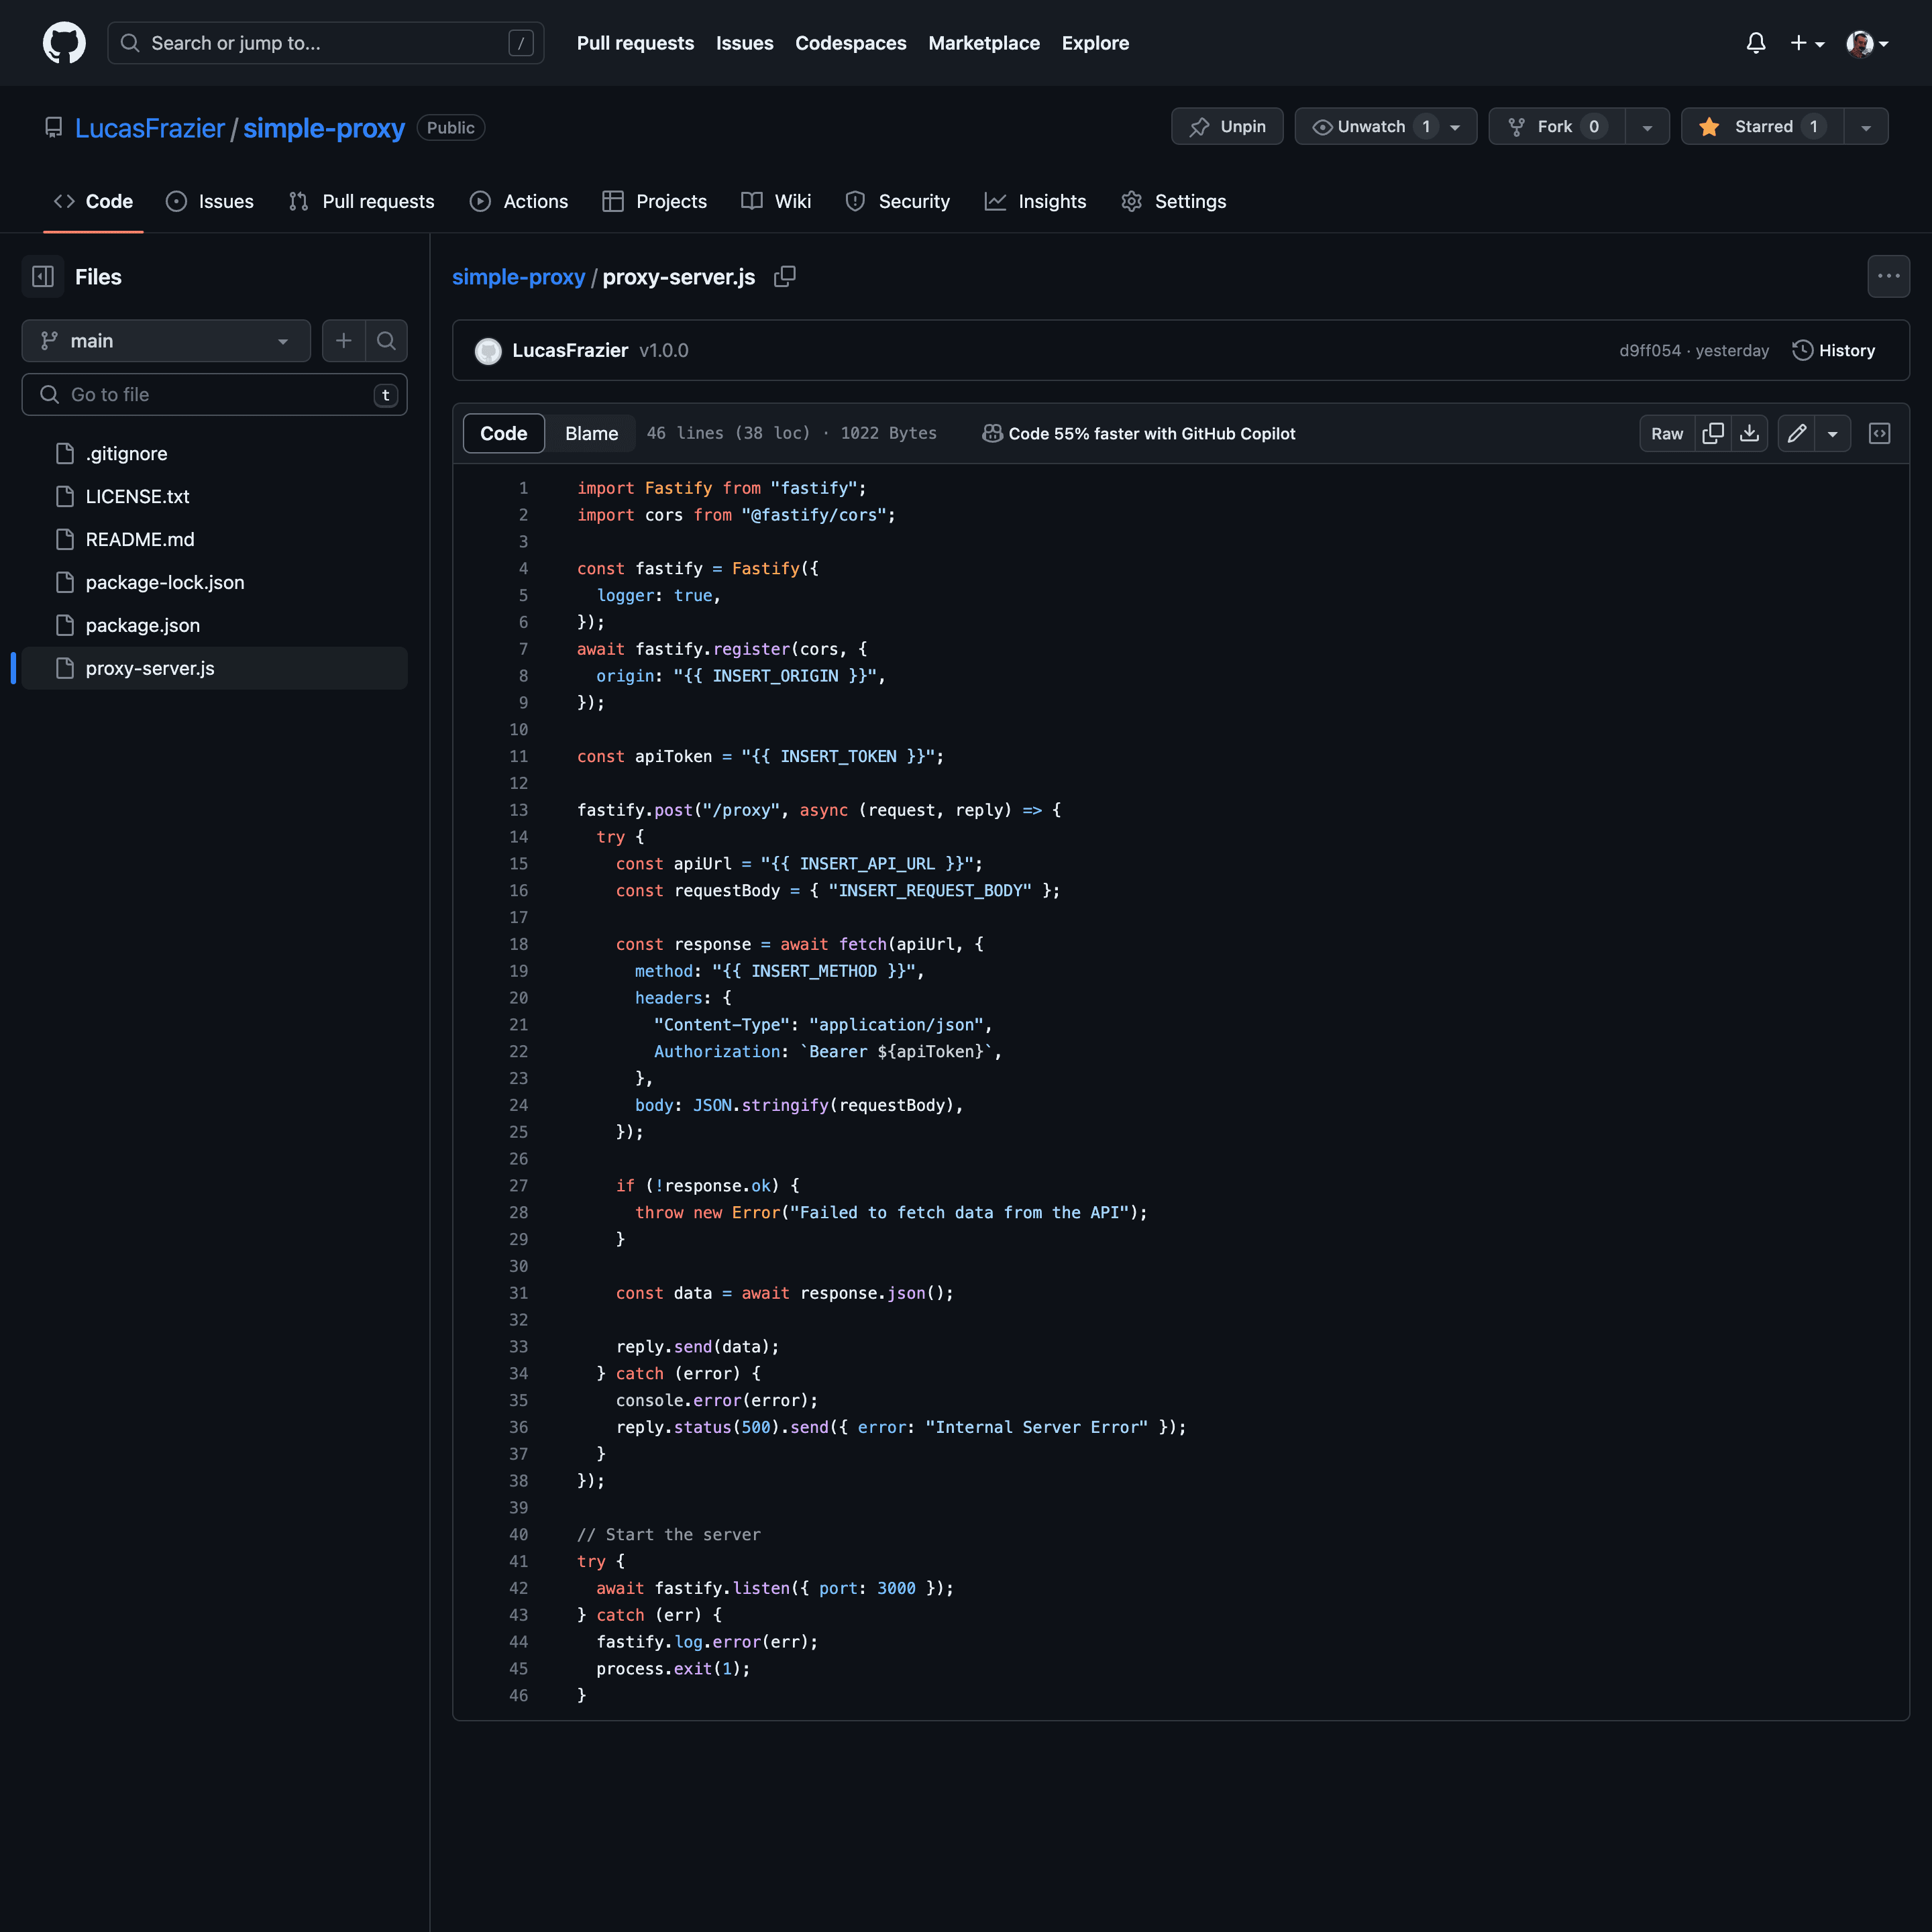The width and height of the screenshot is (1932, 1932).
Task: Copy the raw file contents
Action: (x=1712, y=433)
